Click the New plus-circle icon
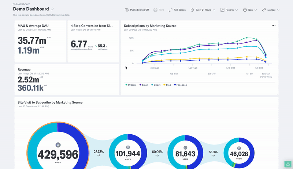This screenshot has height=169, width=293. pyautogui.click(x=245, y=10)
